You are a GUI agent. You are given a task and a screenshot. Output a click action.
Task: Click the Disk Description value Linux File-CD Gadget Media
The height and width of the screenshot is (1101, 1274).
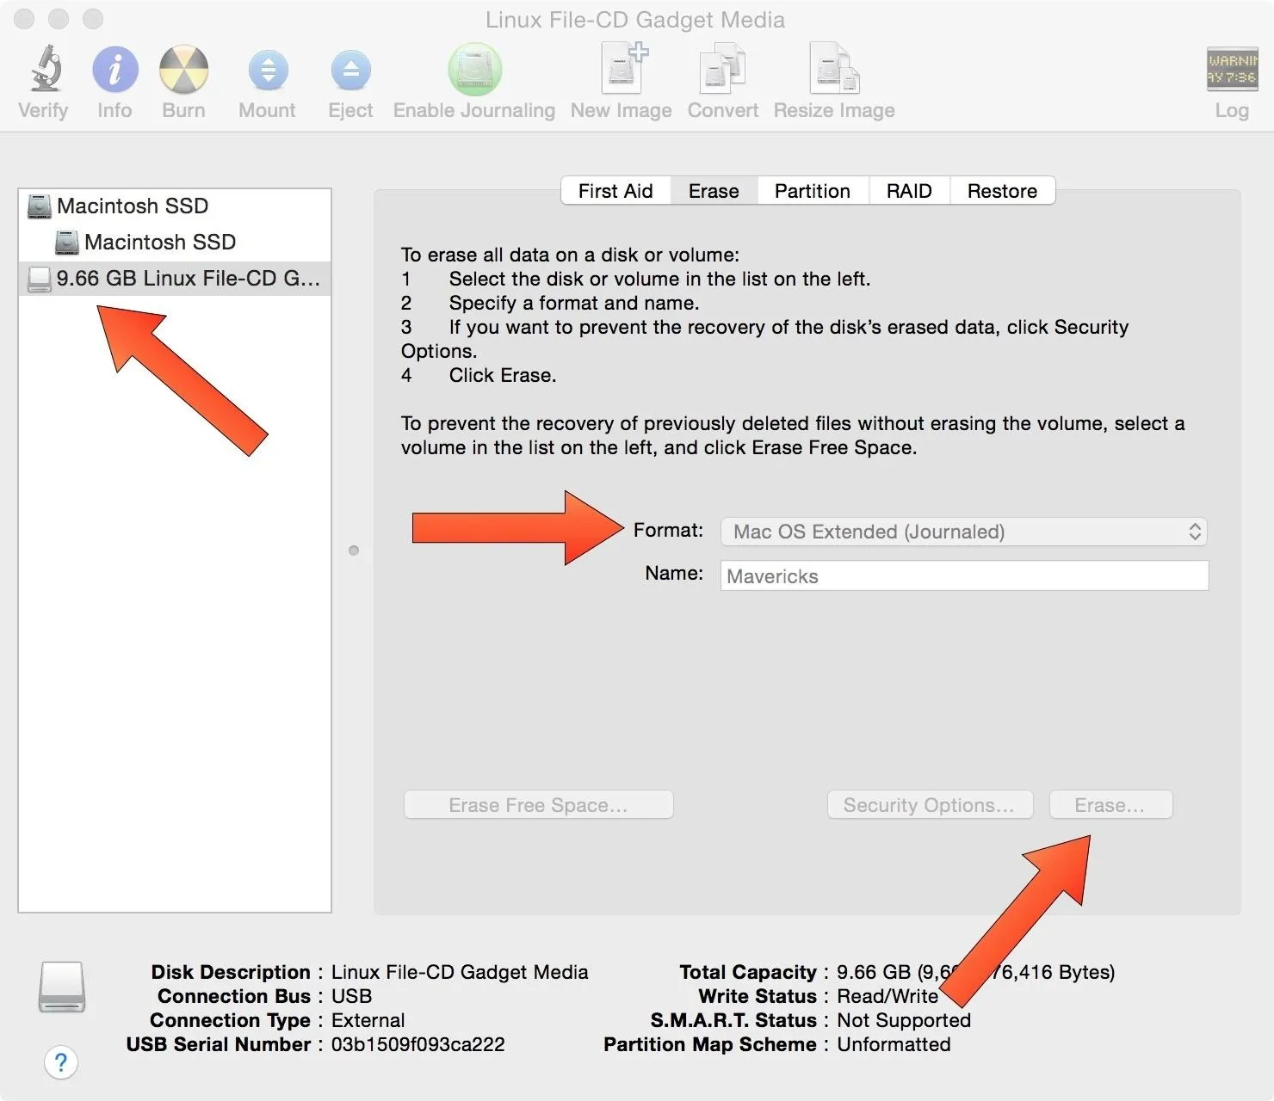pos(460,972)
